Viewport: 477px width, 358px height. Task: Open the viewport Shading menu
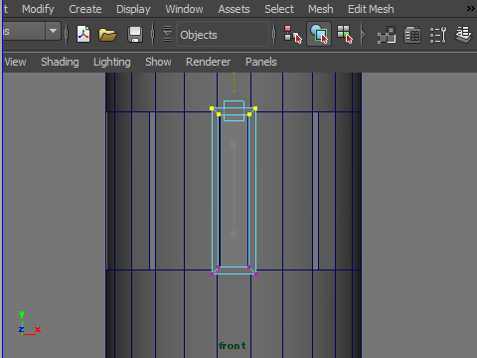pos(60,62)
